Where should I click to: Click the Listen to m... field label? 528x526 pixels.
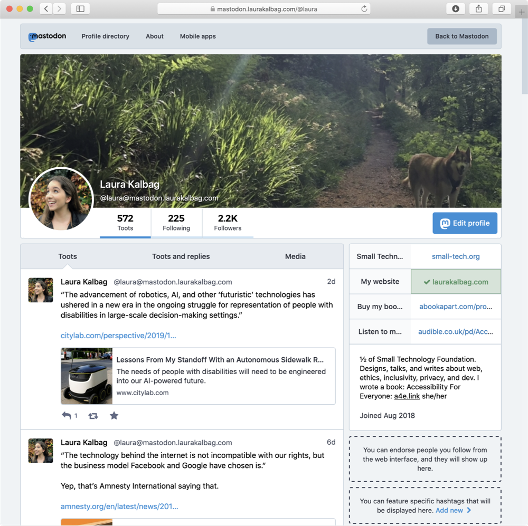(x=380, y=331)
